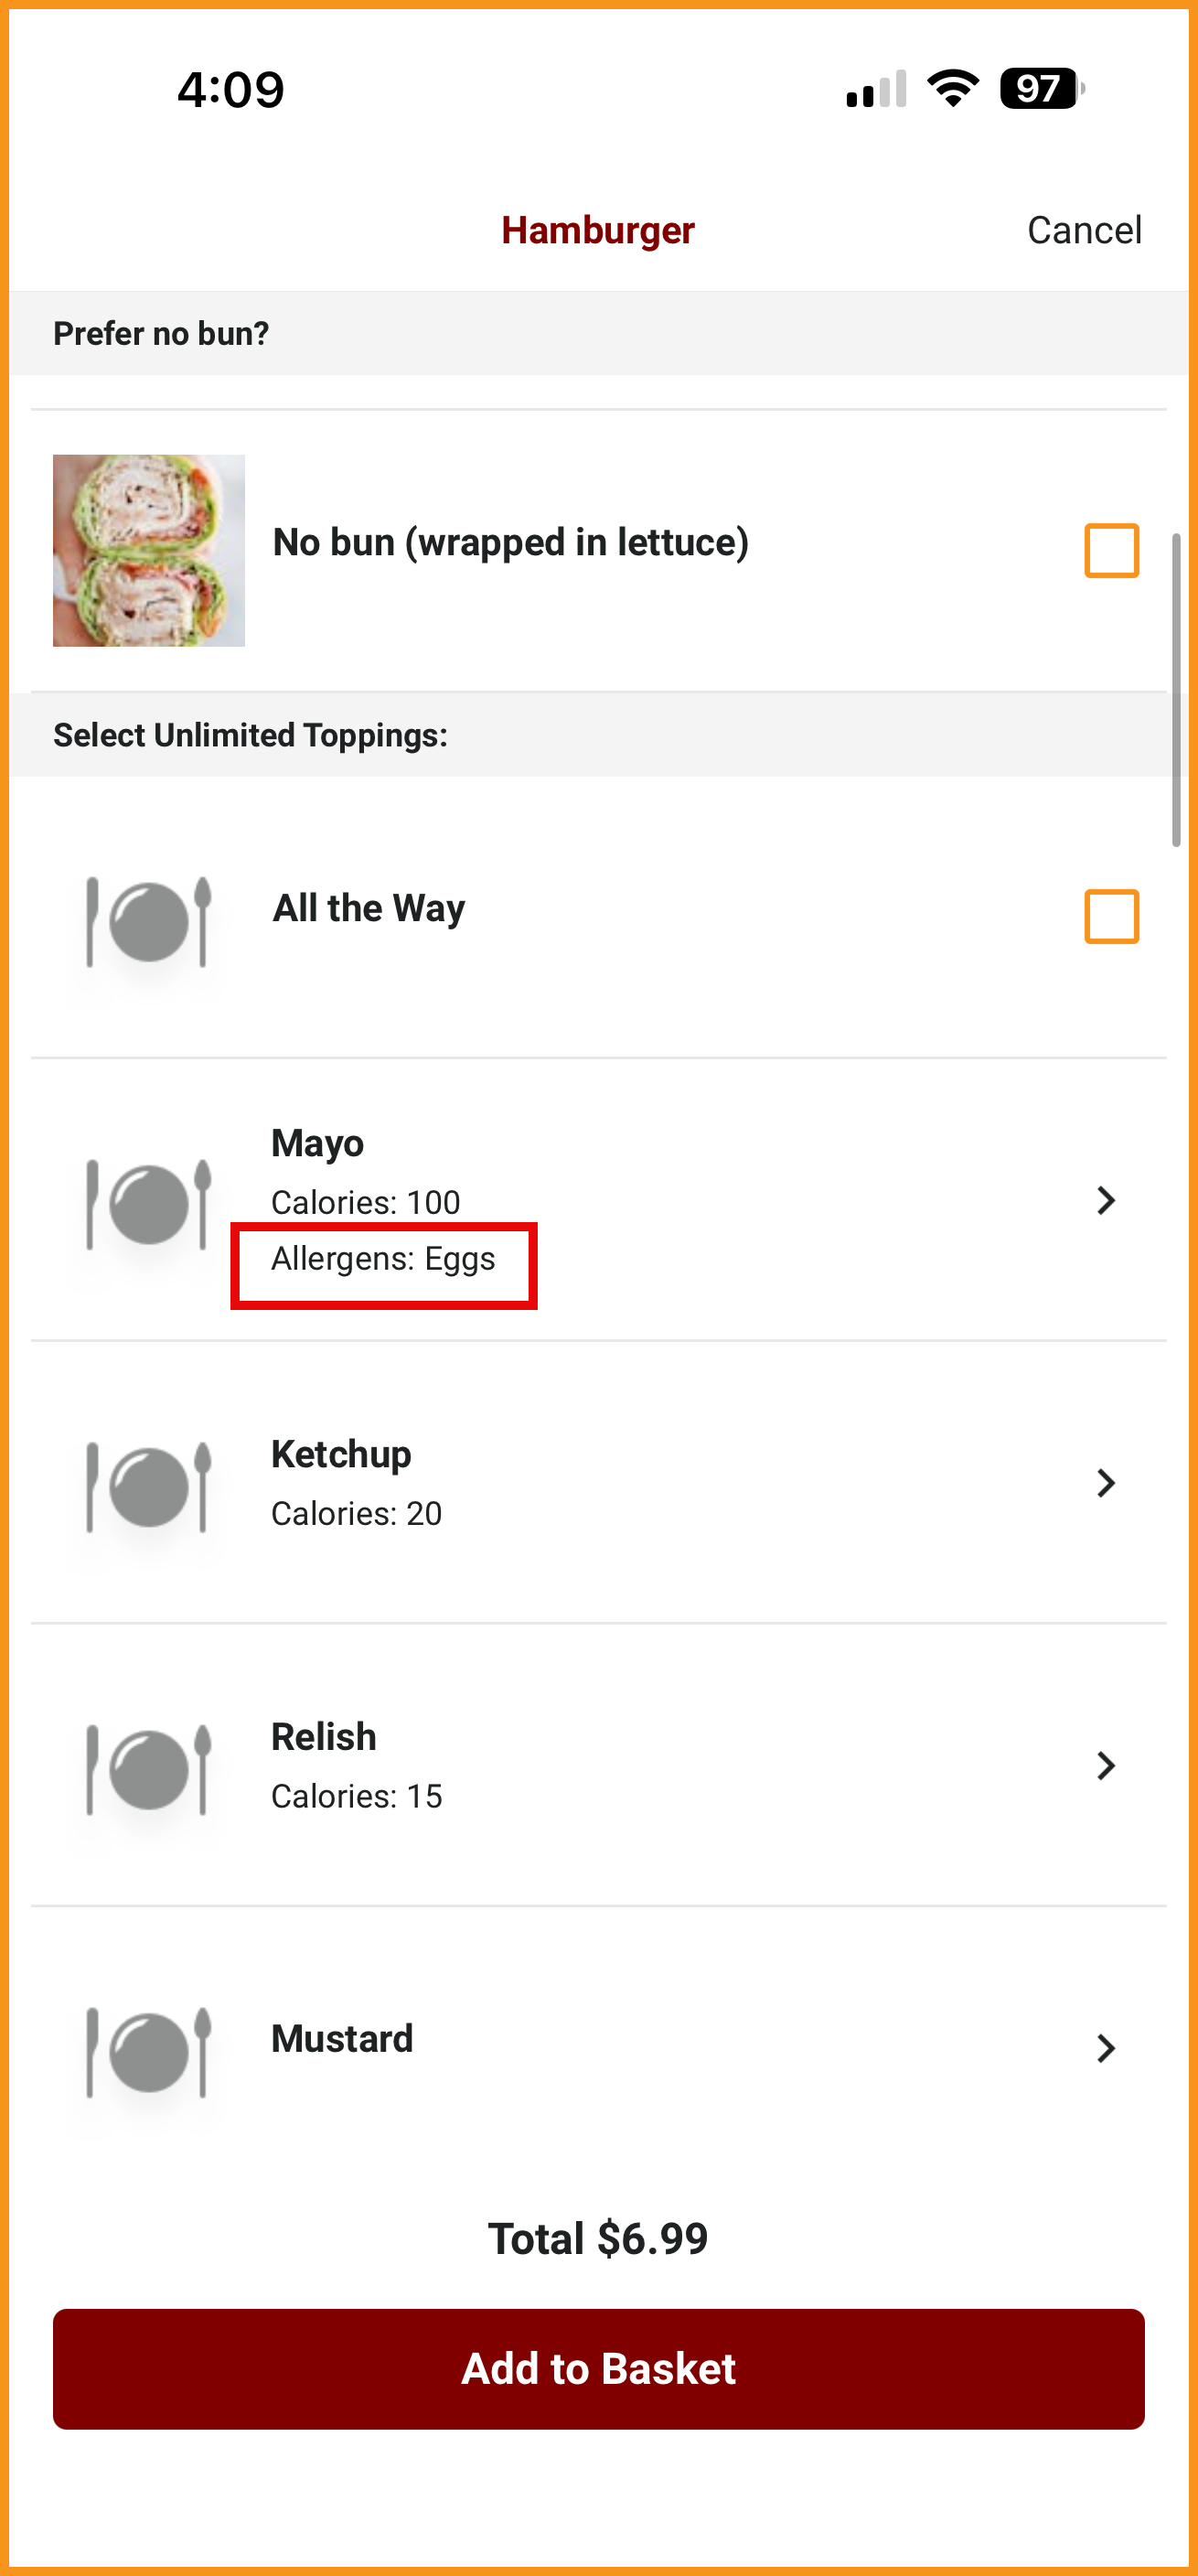This screenshot has width=1198, height=2576.
Task: Tap the cellular signal bars icon
Action: pos(876,89)
